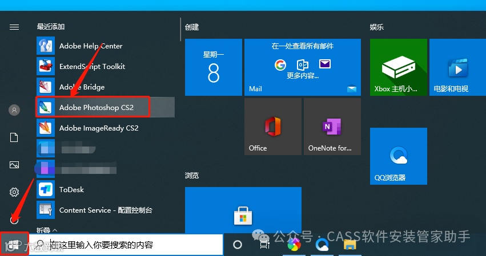Open Adobe Bridge icon in app list
The width and height of the screenshot is (486, 256).
tap(46, 87)
